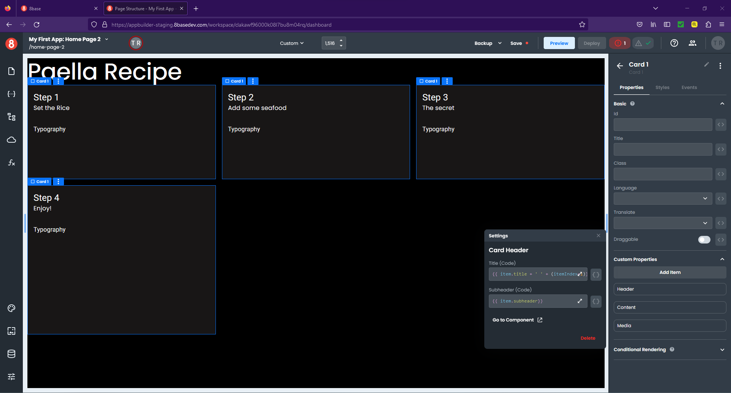Open the Theme palette icon
731x393 pixels.
tap(11, 308)
